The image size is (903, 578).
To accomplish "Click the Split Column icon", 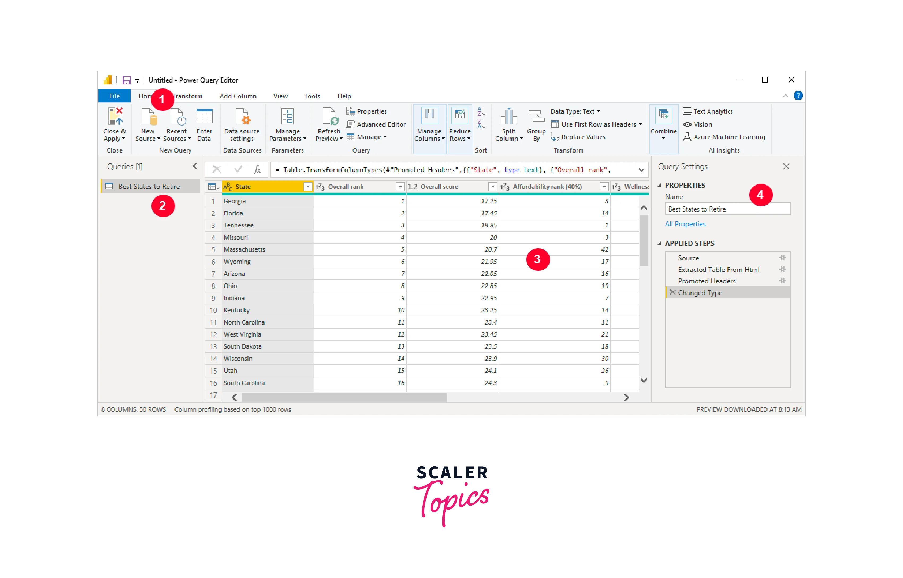I will click(509, 117).
